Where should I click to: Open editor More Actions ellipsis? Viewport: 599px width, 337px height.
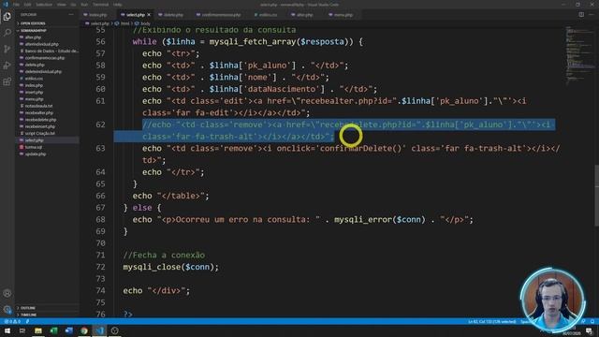click(592, 15)
